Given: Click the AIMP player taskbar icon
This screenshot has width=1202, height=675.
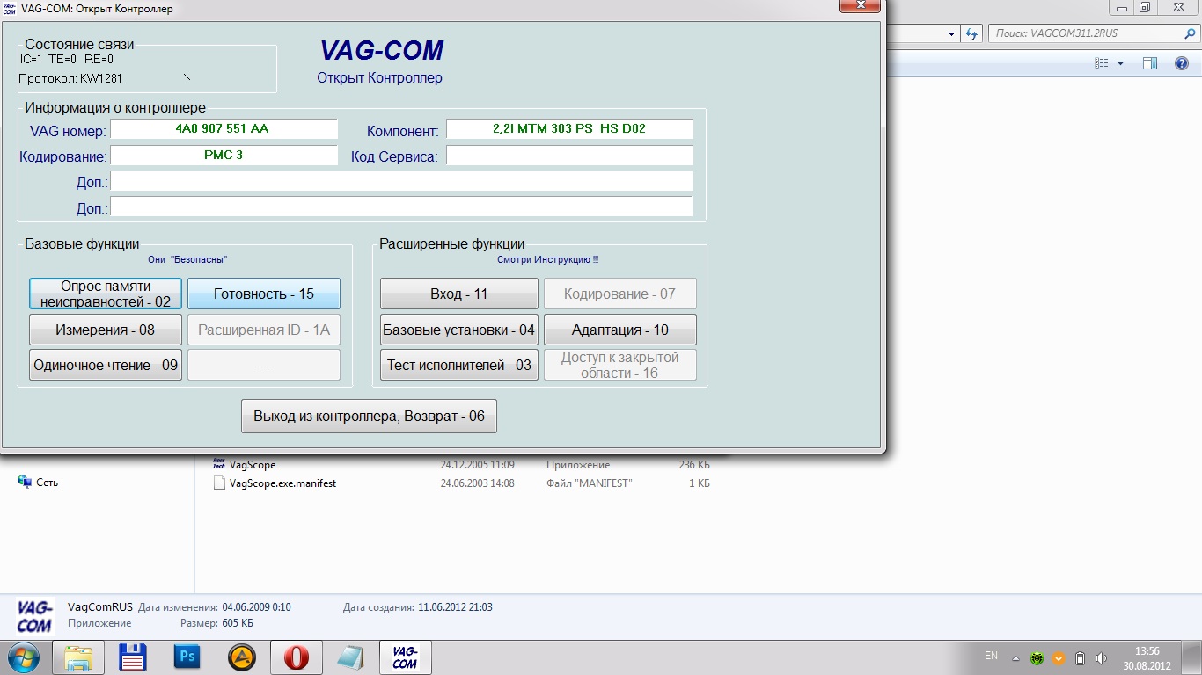Looking at the screenshot, I should [x=241, y=657].
